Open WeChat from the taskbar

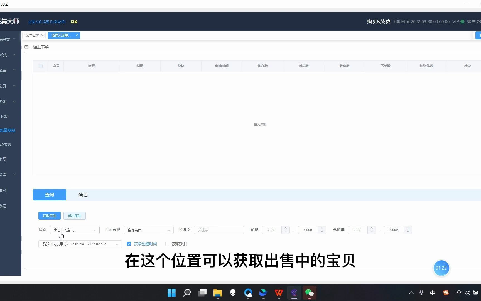point(310,293)
